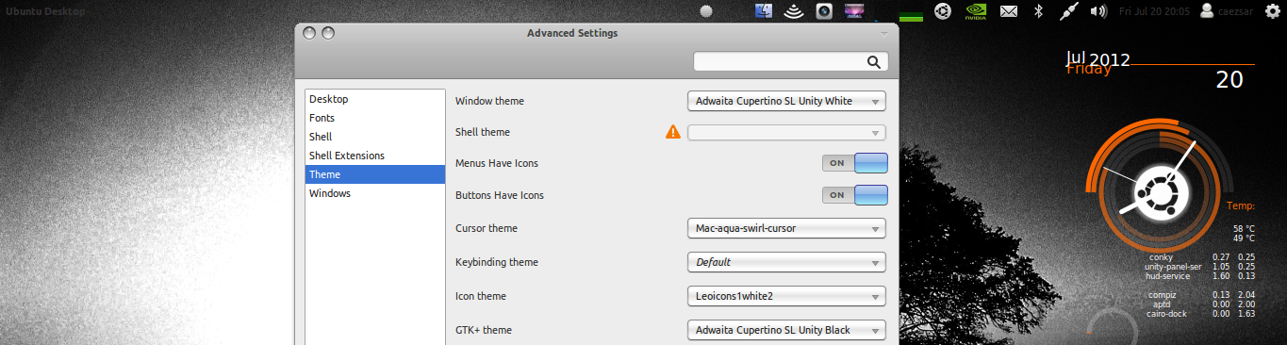The width and height of the screenshot is (1287, 345).
Task: Expand the Window theme dropdown
Action: click(x=787, y=101)
